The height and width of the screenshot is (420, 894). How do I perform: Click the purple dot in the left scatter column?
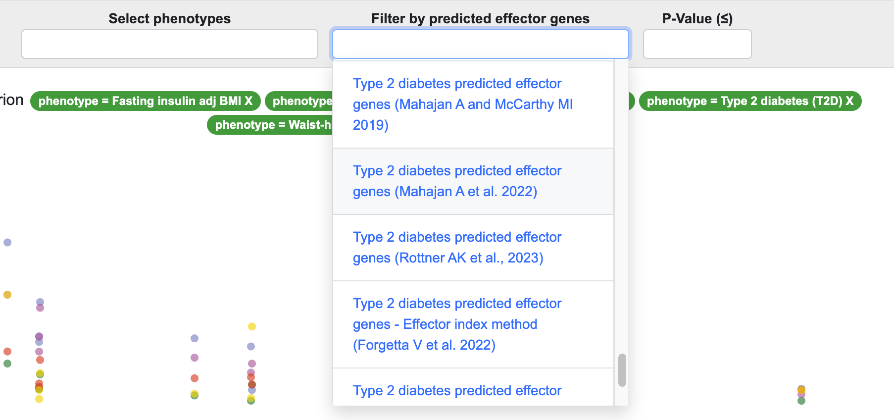39,337
